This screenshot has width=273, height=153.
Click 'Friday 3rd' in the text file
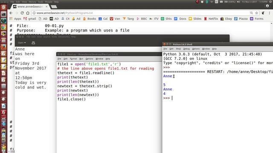pyautogui.click(x=27, y=63)
